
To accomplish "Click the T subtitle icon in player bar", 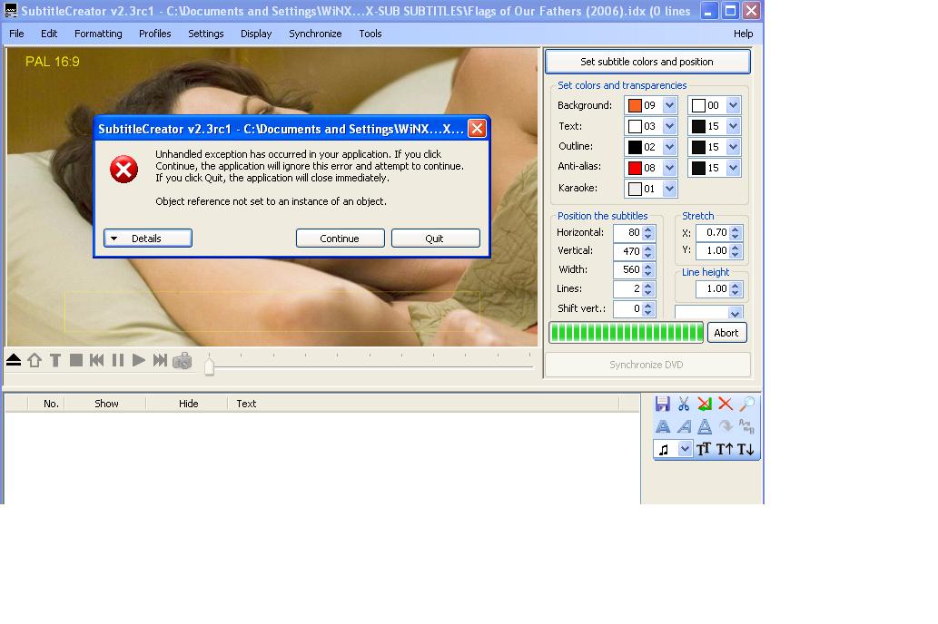I will coord(55,360).
